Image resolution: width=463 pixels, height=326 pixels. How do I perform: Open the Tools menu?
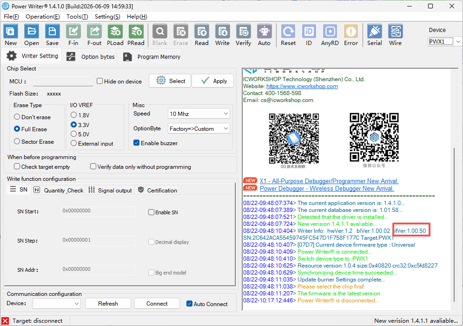pyautogui.click(x=77, y=17)
